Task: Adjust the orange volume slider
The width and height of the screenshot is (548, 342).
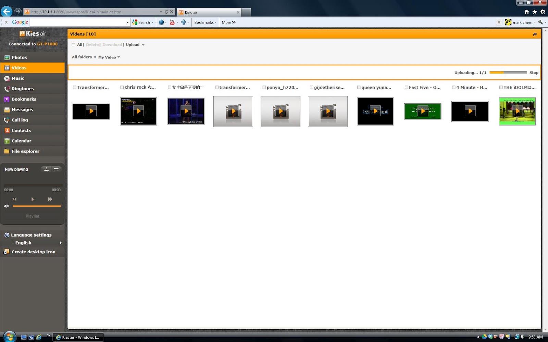Action: point(37,206)
